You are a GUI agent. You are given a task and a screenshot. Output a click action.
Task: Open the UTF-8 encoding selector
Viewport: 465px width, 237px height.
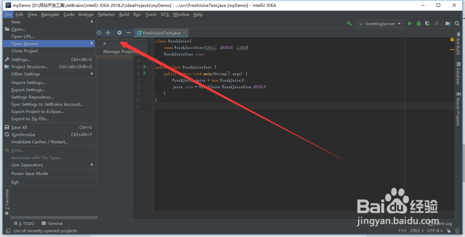click(435, 231)
